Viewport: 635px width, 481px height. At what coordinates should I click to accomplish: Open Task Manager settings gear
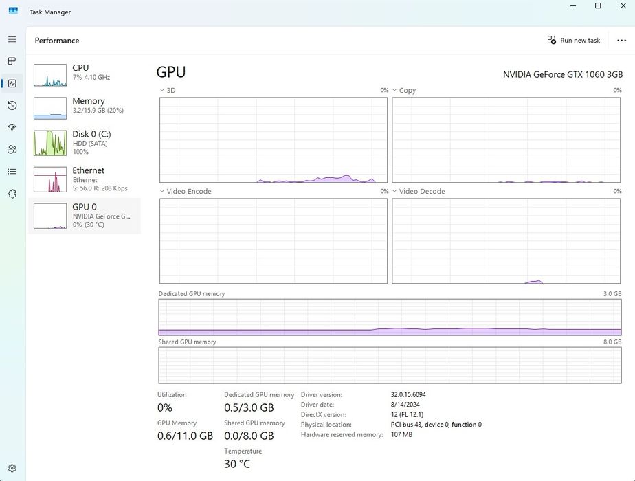(12, 469)
